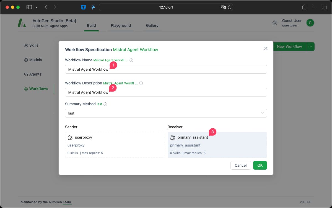The width and height of the screenshot is (332, 208).
Task: Click the Summary Method info icon
Action: coord(105,104)
